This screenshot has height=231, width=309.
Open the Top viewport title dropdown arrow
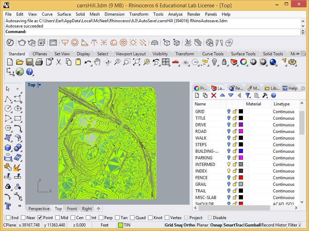40,85
